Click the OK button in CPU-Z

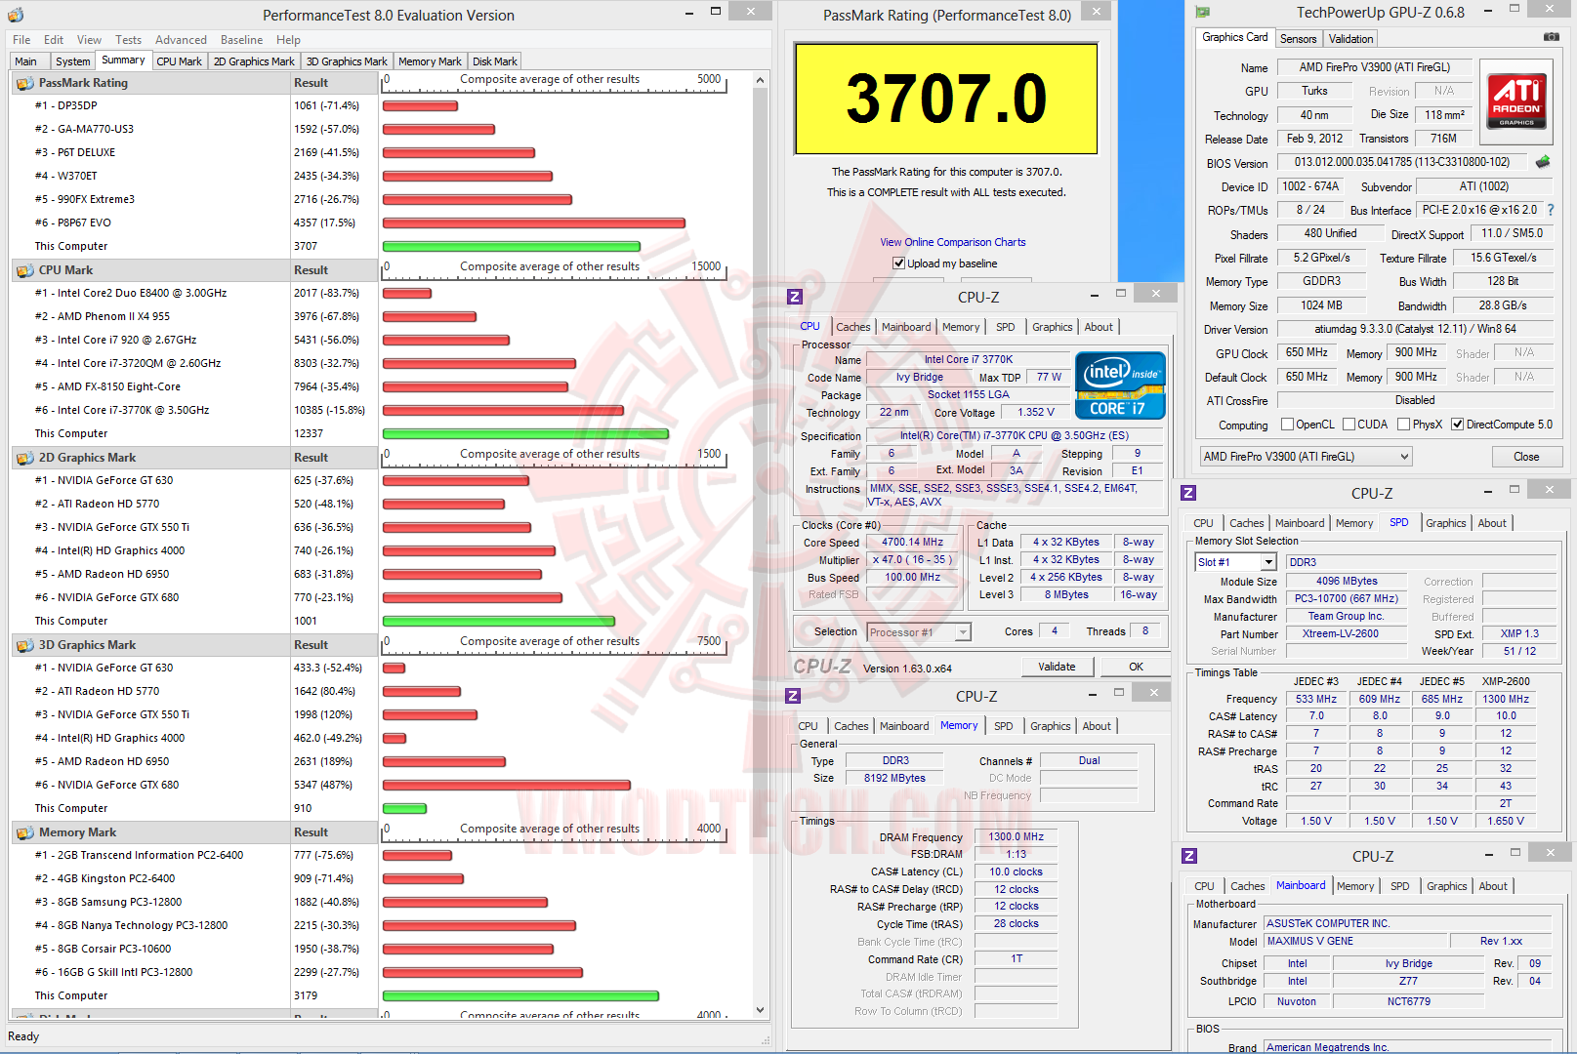[1136, 667]
